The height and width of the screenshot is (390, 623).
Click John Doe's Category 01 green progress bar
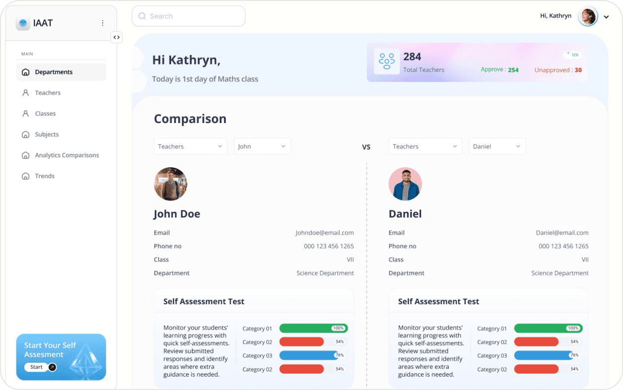[x=313, y=328]
